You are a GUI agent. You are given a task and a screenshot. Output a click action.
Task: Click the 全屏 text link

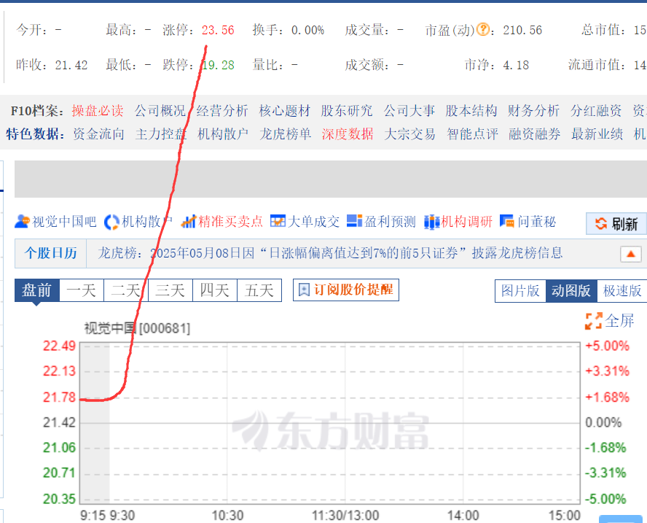619,320
